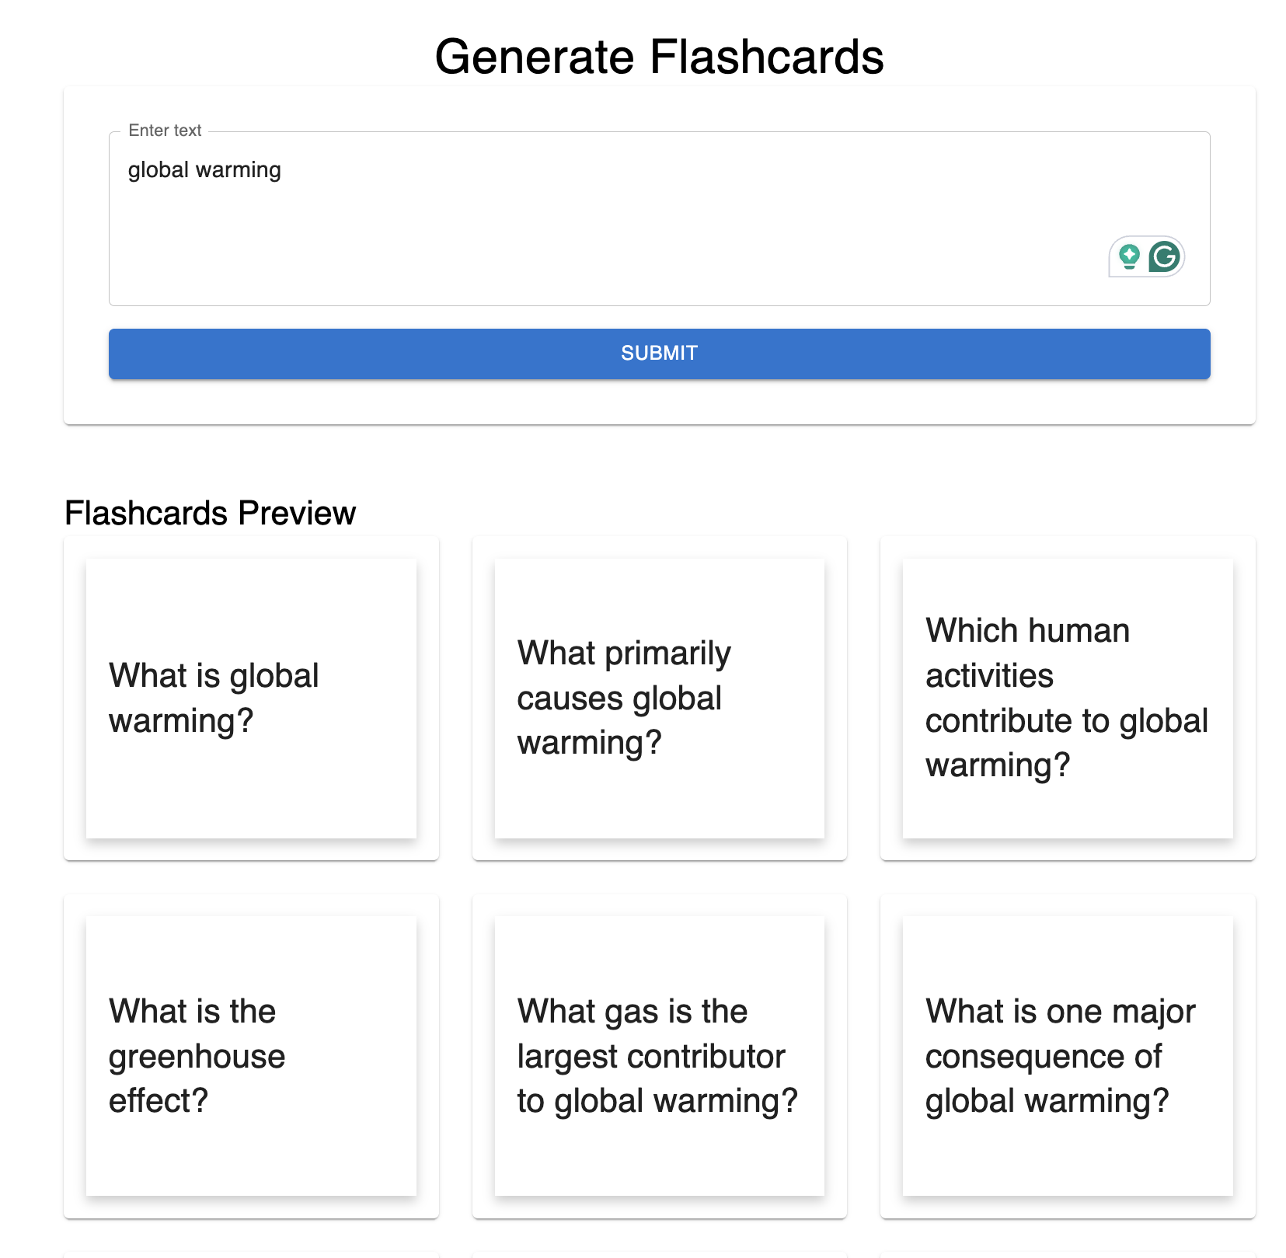Flip the "What primarily causes global warming?" card
This screenshot has height=1258, width=1286.
(x=659, y=698)
